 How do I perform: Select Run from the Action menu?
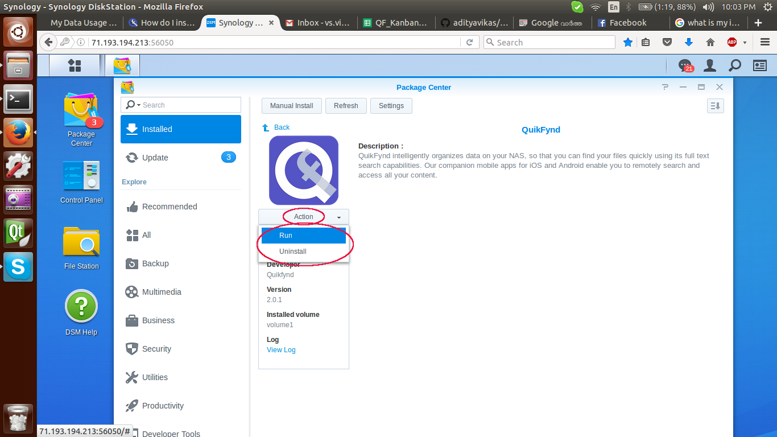[304, 236]
